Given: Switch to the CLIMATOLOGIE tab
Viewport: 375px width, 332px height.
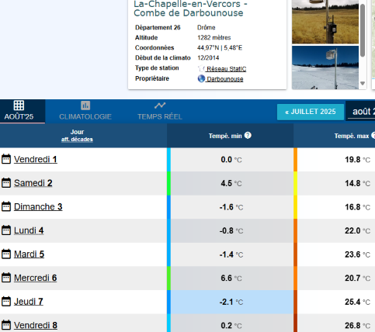Looking at the screenshot, I should coord(85,111).
